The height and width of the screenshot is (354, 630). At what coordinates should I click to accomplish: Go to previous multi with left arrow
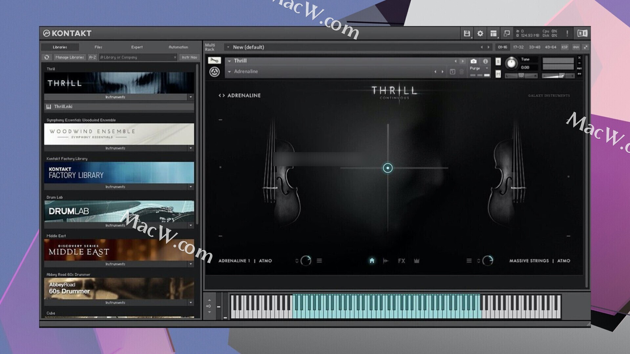pyautogui.click(x=482, y=47)
